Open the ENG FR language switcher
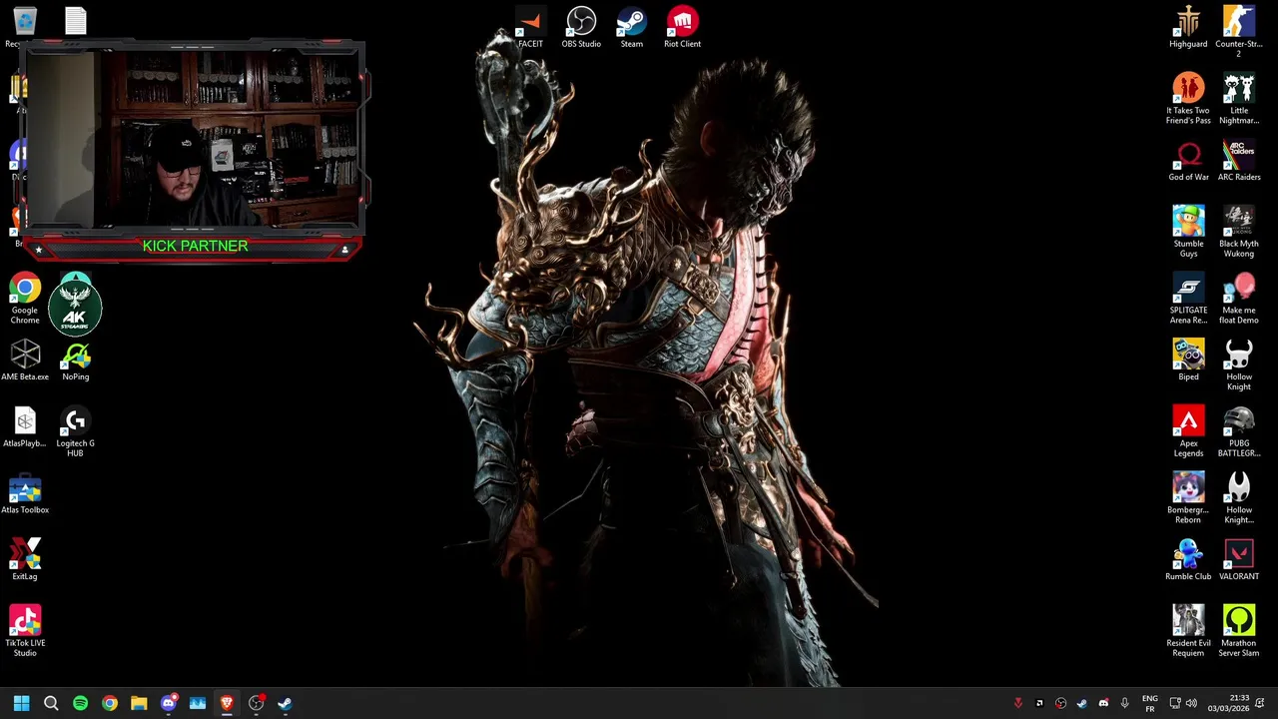 (1149, 703)
